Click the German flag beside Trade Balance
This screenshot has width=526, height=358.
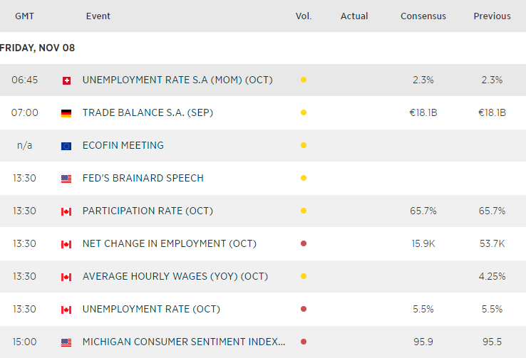pos(66,113)
